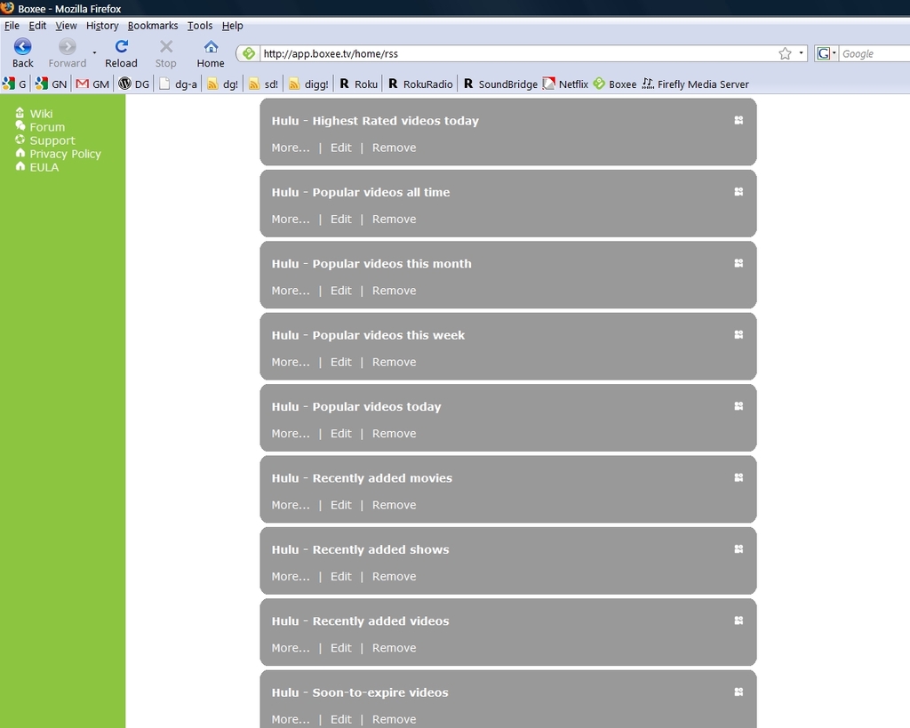Edit the Popular videos all time feed

point(340,219)
